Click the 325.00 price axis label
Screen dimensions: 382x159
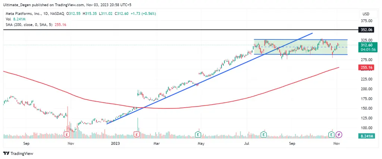click(366, 40)
